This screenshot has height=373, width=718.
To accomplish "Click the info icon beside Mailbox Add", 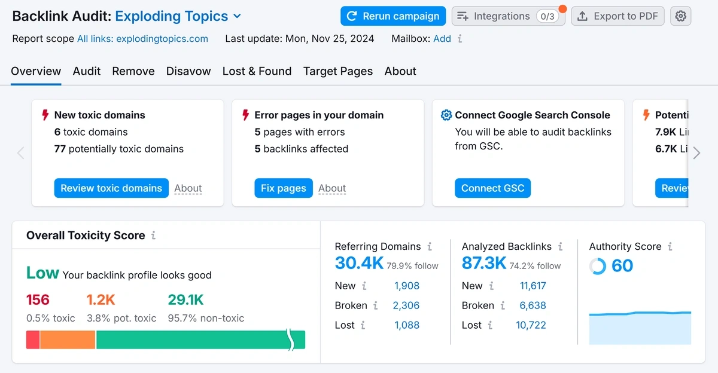I will click(x=460, y=39).
